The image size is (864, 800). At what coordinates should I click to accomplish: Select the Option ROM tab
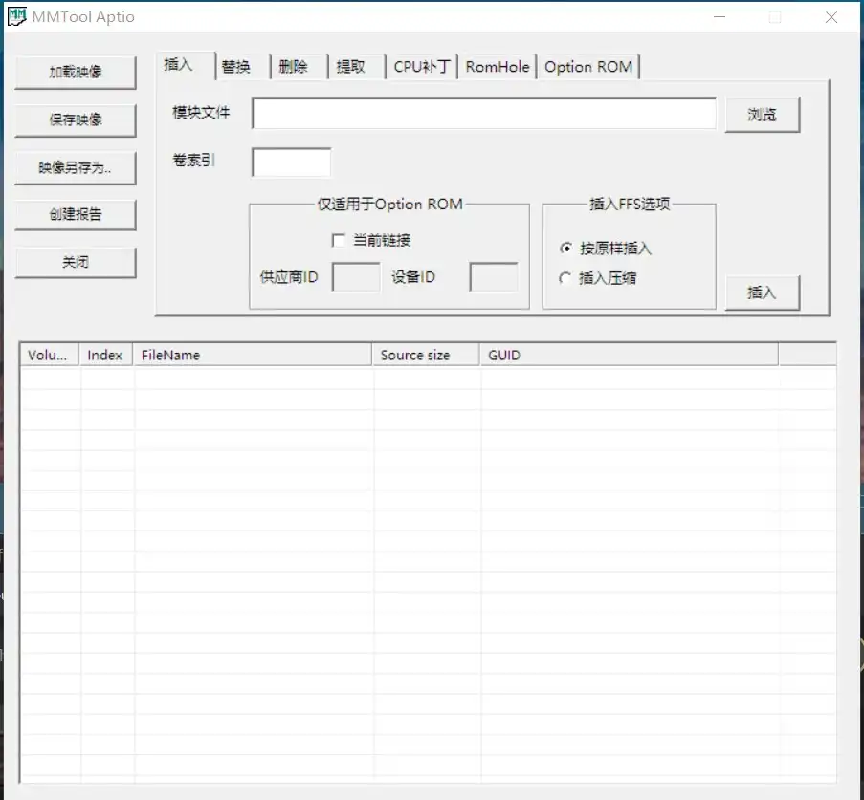point(588,66)
